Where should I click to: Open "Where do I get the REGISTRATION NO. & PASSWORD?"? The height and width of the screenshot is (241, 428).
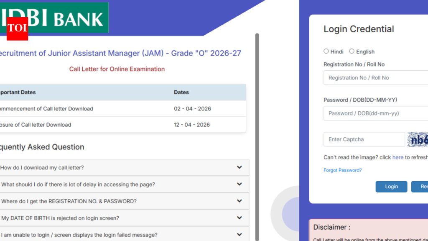click(69, 201)
